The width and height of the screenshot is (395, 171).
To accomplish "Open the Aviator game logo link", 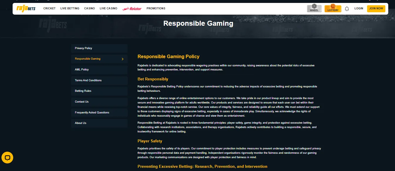I will pyautogui.click(x=132, y=8).
